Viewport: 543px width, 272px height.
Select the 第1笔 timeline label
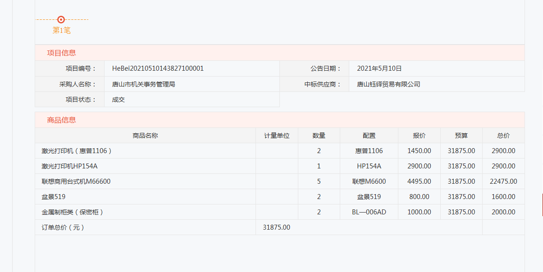[x=62, y=31]
